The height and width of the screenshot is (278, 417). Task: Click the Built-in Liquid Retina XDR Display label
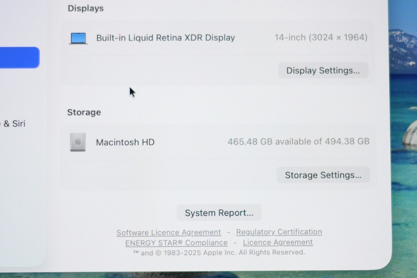click(x=165, y=38)
